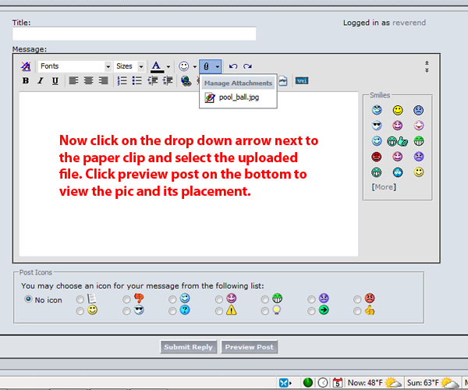Viewport: 468px width, 390px height.
Task: Insert the smiley face toolbar icon
Action: (x=183, y=66)
